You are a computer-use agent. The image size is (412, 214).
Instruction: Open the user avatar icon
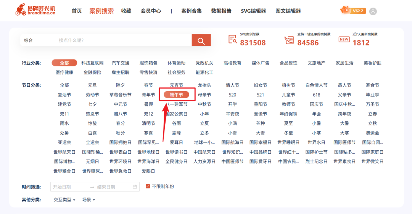373,11
